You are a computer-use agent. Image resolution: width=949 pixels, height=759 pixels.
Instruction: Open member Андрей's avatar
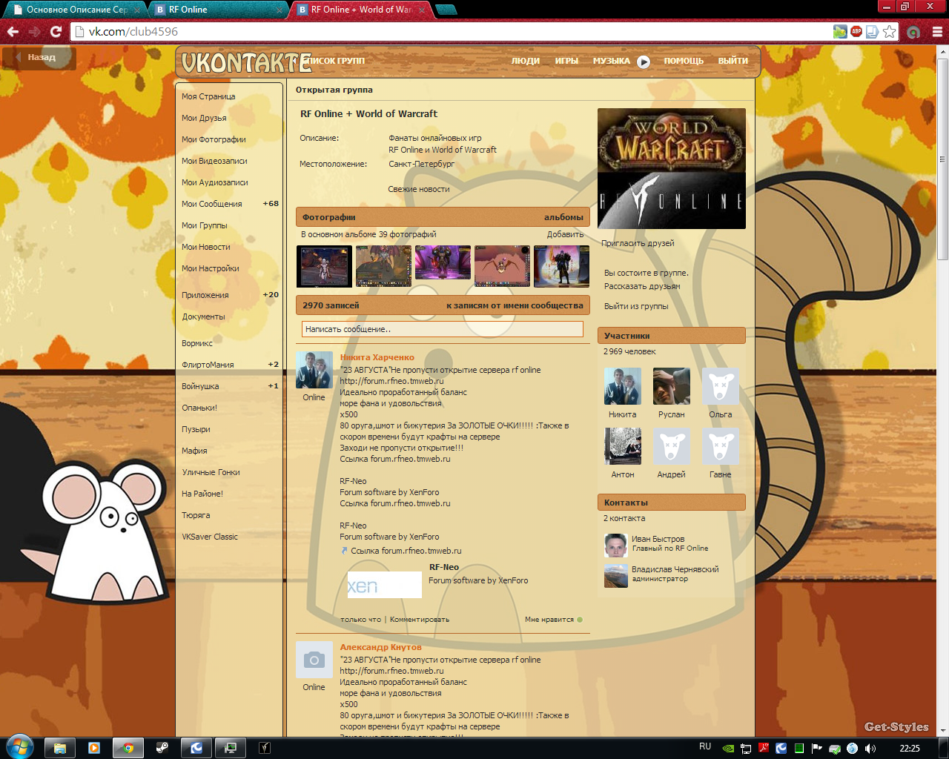pos(671,446)
